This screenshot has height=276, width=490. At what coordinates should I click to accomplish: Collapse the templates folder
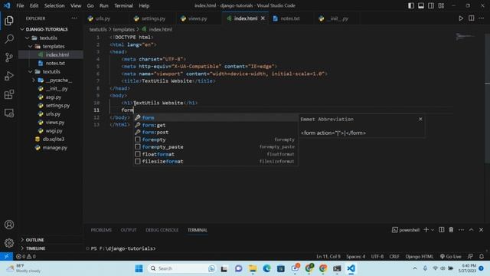click(x=54, y=46)
